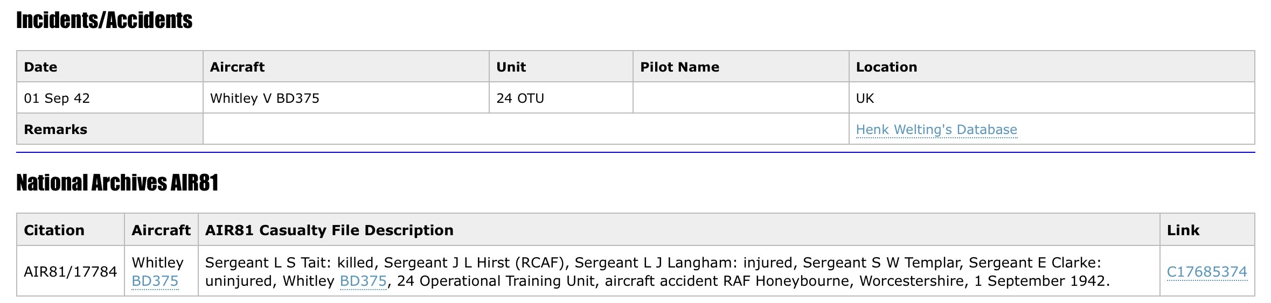Follow BD375 link inside the casualty description

click(x=363, y=281)
